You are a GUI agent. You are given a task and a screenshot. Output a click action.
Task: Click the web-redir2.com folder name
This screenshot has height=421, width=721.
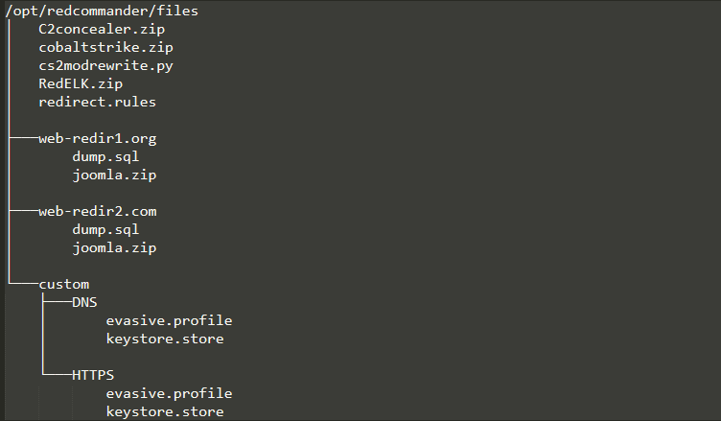click(98, 211)
